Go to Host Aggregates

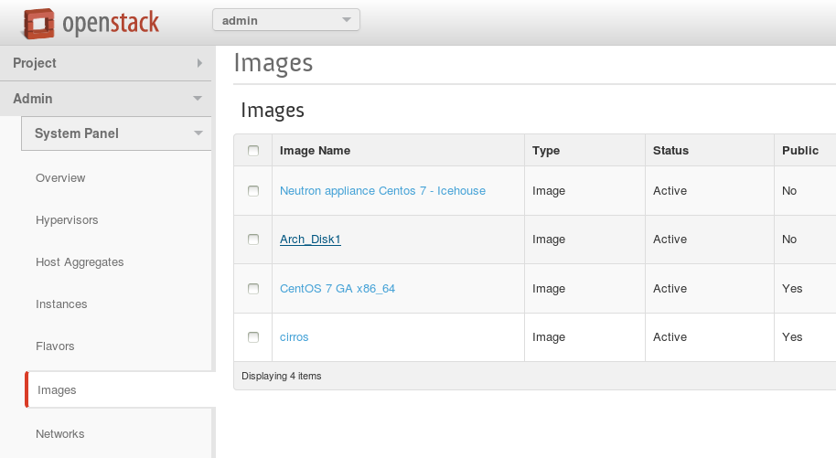pos(80,262)
